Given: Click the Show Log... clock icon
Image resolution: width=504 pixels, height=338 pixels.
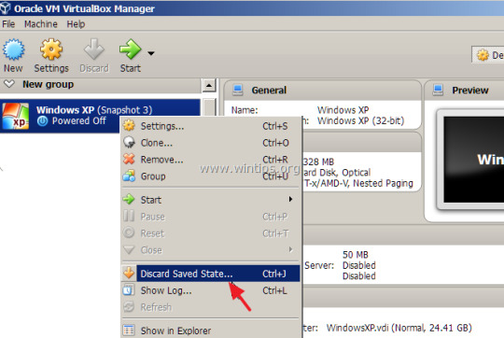Looking at the screenshot, I should 129,289.
